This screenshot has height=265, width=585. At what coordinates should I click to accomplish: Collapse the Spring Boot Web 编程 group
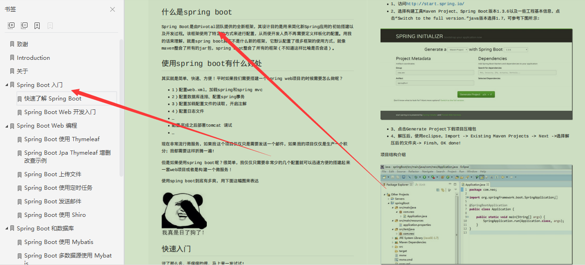pos(7,126)
